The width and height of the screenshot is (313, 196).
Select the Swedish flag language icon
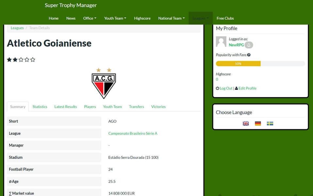click(270, 123)
